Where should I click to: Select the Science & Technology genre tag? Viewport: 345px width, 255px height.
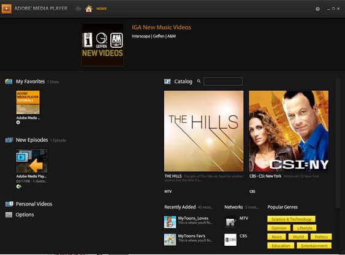[291, 219]
